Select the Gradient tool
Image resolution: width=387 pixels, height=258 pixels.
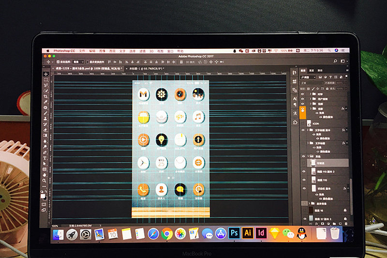coord(45,136)
